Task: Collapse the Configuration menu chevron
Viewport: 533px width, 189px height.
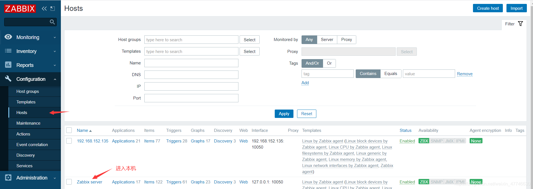Action: [55, 79]
